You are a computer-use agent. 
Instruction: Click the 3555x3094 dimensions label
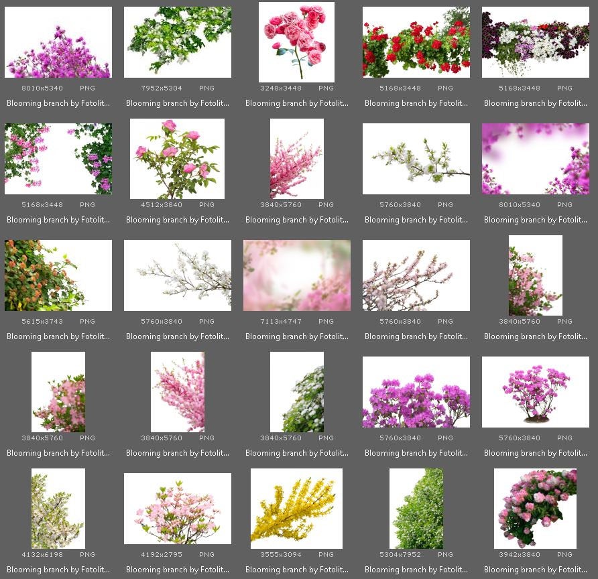281,555
